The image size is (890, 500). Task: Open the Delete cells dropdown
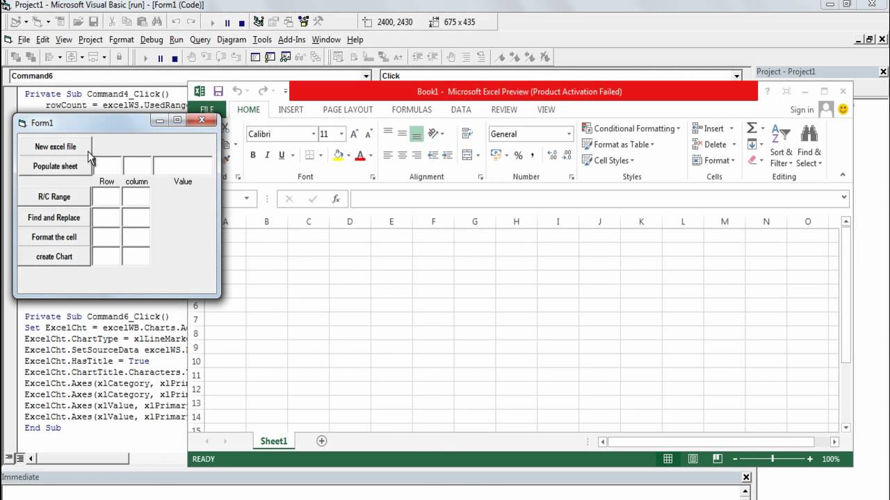714,144
